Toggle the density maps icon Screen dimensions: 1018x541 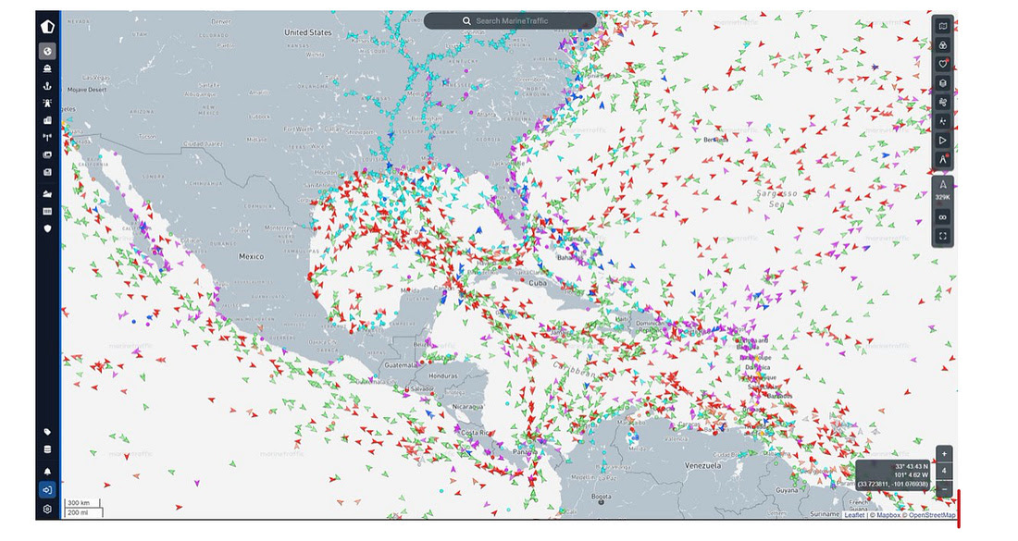click(943, 121)
